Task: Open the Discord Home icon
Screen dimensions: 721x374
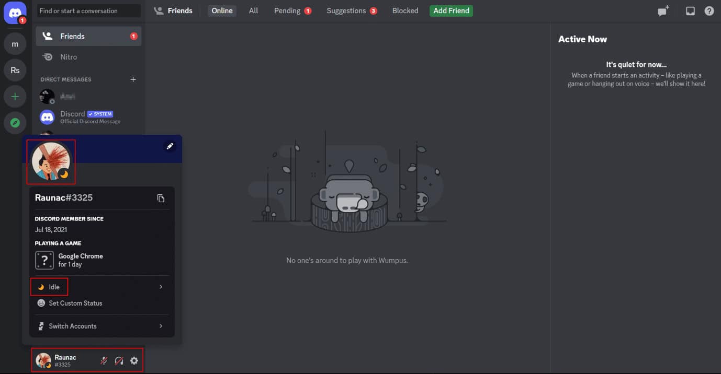Action: [15, 13]
